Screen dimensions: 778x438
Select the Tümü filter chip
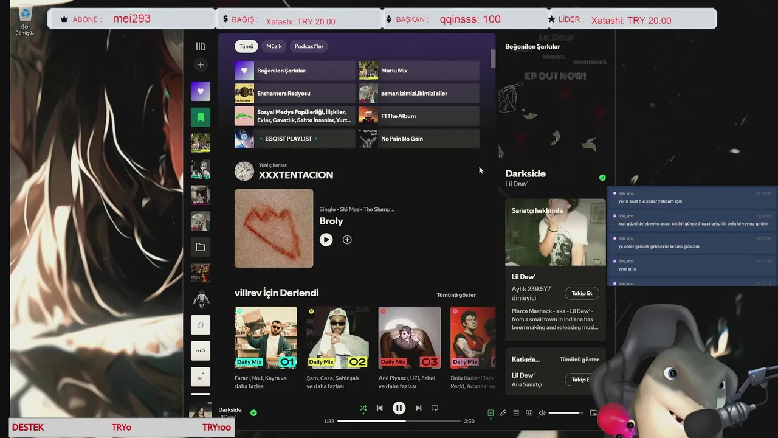click(x=246, y=46)
